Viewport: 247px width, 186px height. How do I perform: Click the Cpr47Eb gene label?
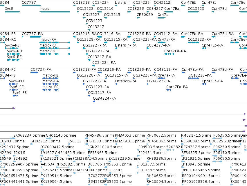pyautogui.click(x=189, y=3)
